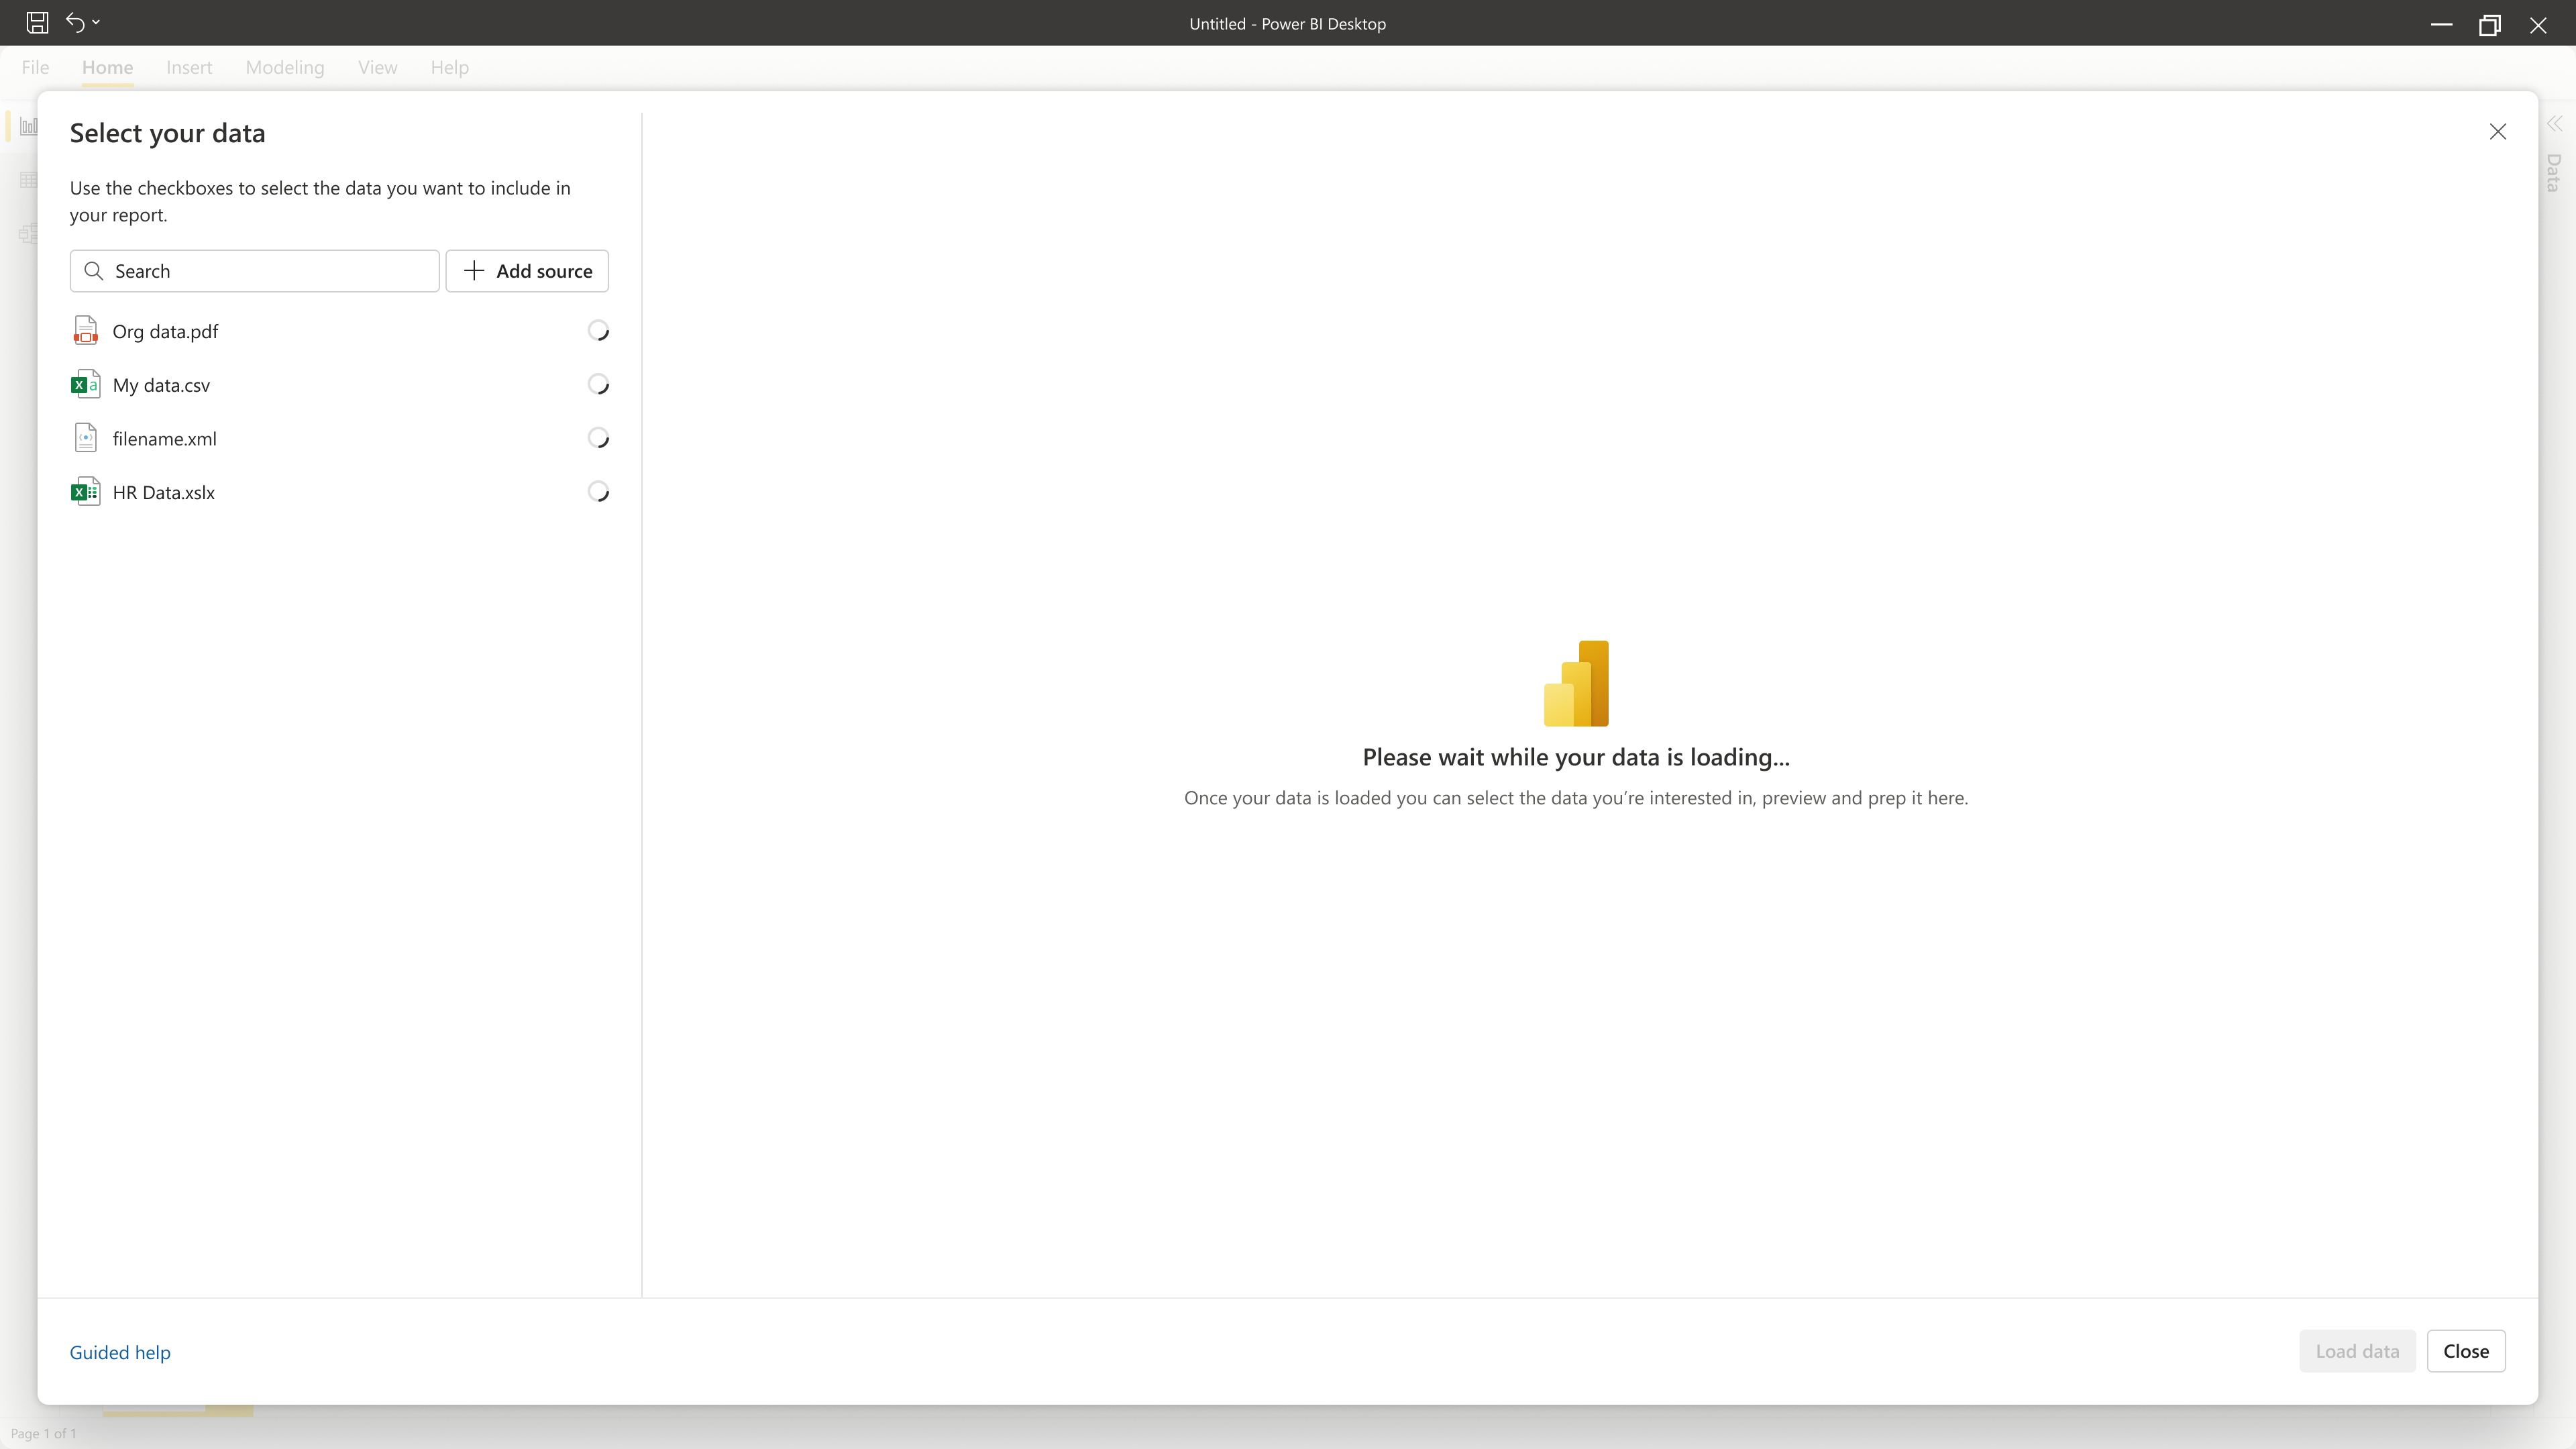Viewport: 2576px width, 1449px height.
Task: Close the Select your data dialog
Action: (x=2497, y=132)
